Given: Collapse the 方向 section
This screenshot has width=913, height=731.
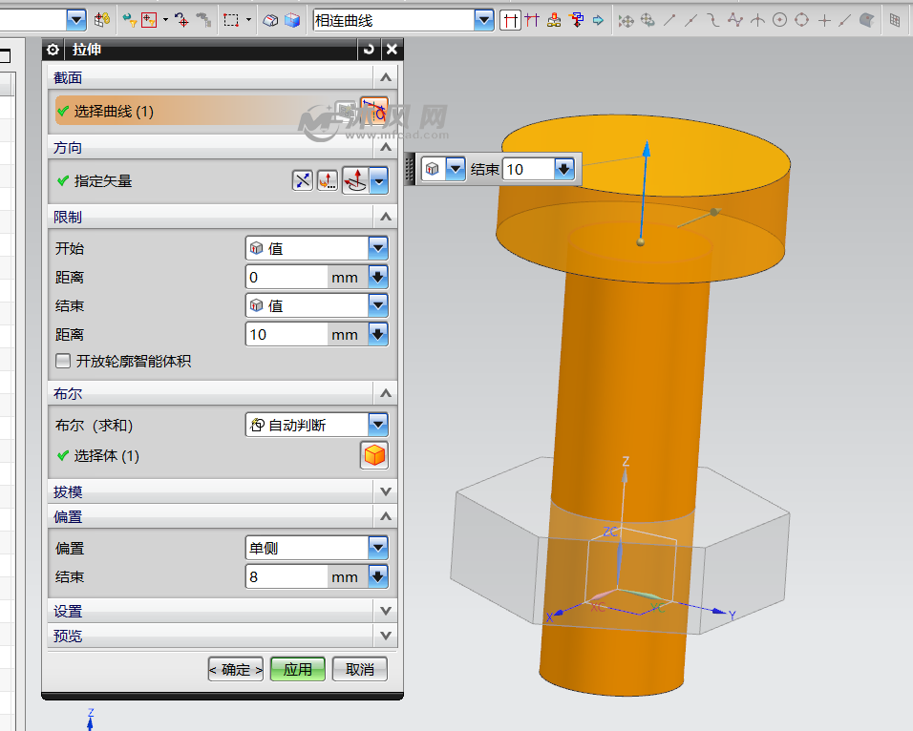Looking at the screenshot, I should coord(386,147).
